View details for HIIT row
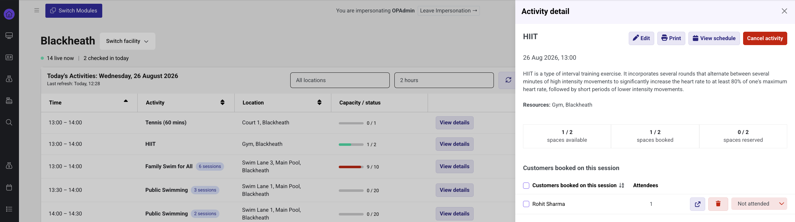The image size is (795, 222). click(x=454, y=144)
